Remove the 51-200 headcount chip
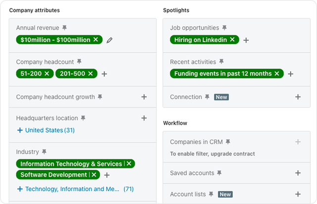Viewport: 317px width, 204px height. point(47,73)
